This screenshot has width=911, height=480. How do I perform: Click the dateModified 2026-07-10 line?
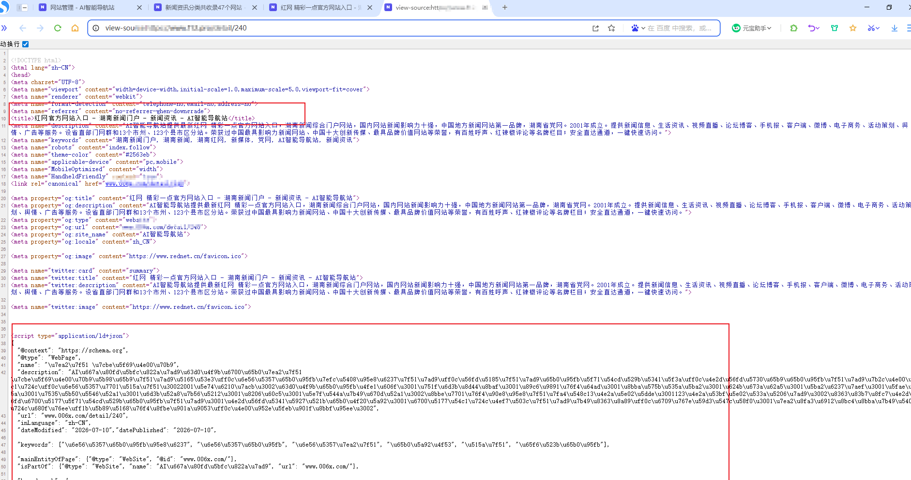(x=117, y=430)
